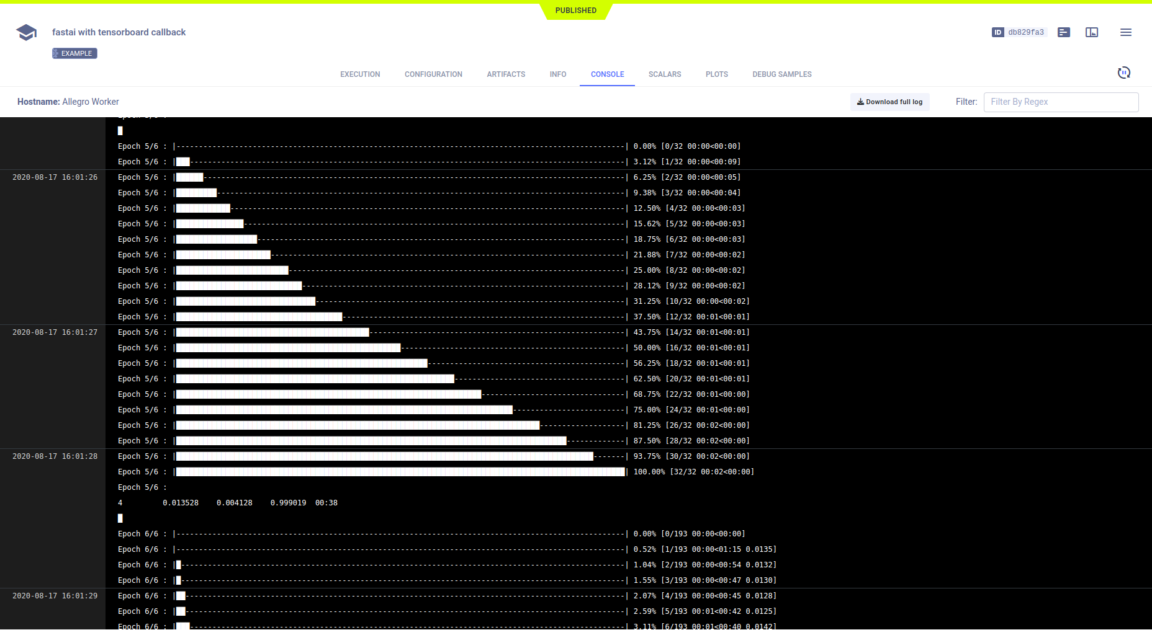Screen dimensions: 1152x630
Task: View the DEBUG SAMPLES tab
Action: [781, 74]
